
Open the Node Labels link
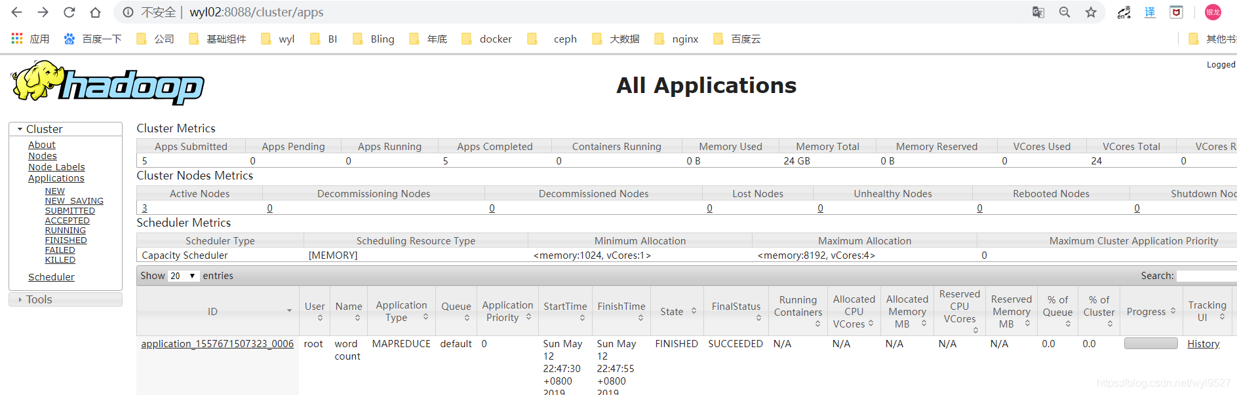56,167
